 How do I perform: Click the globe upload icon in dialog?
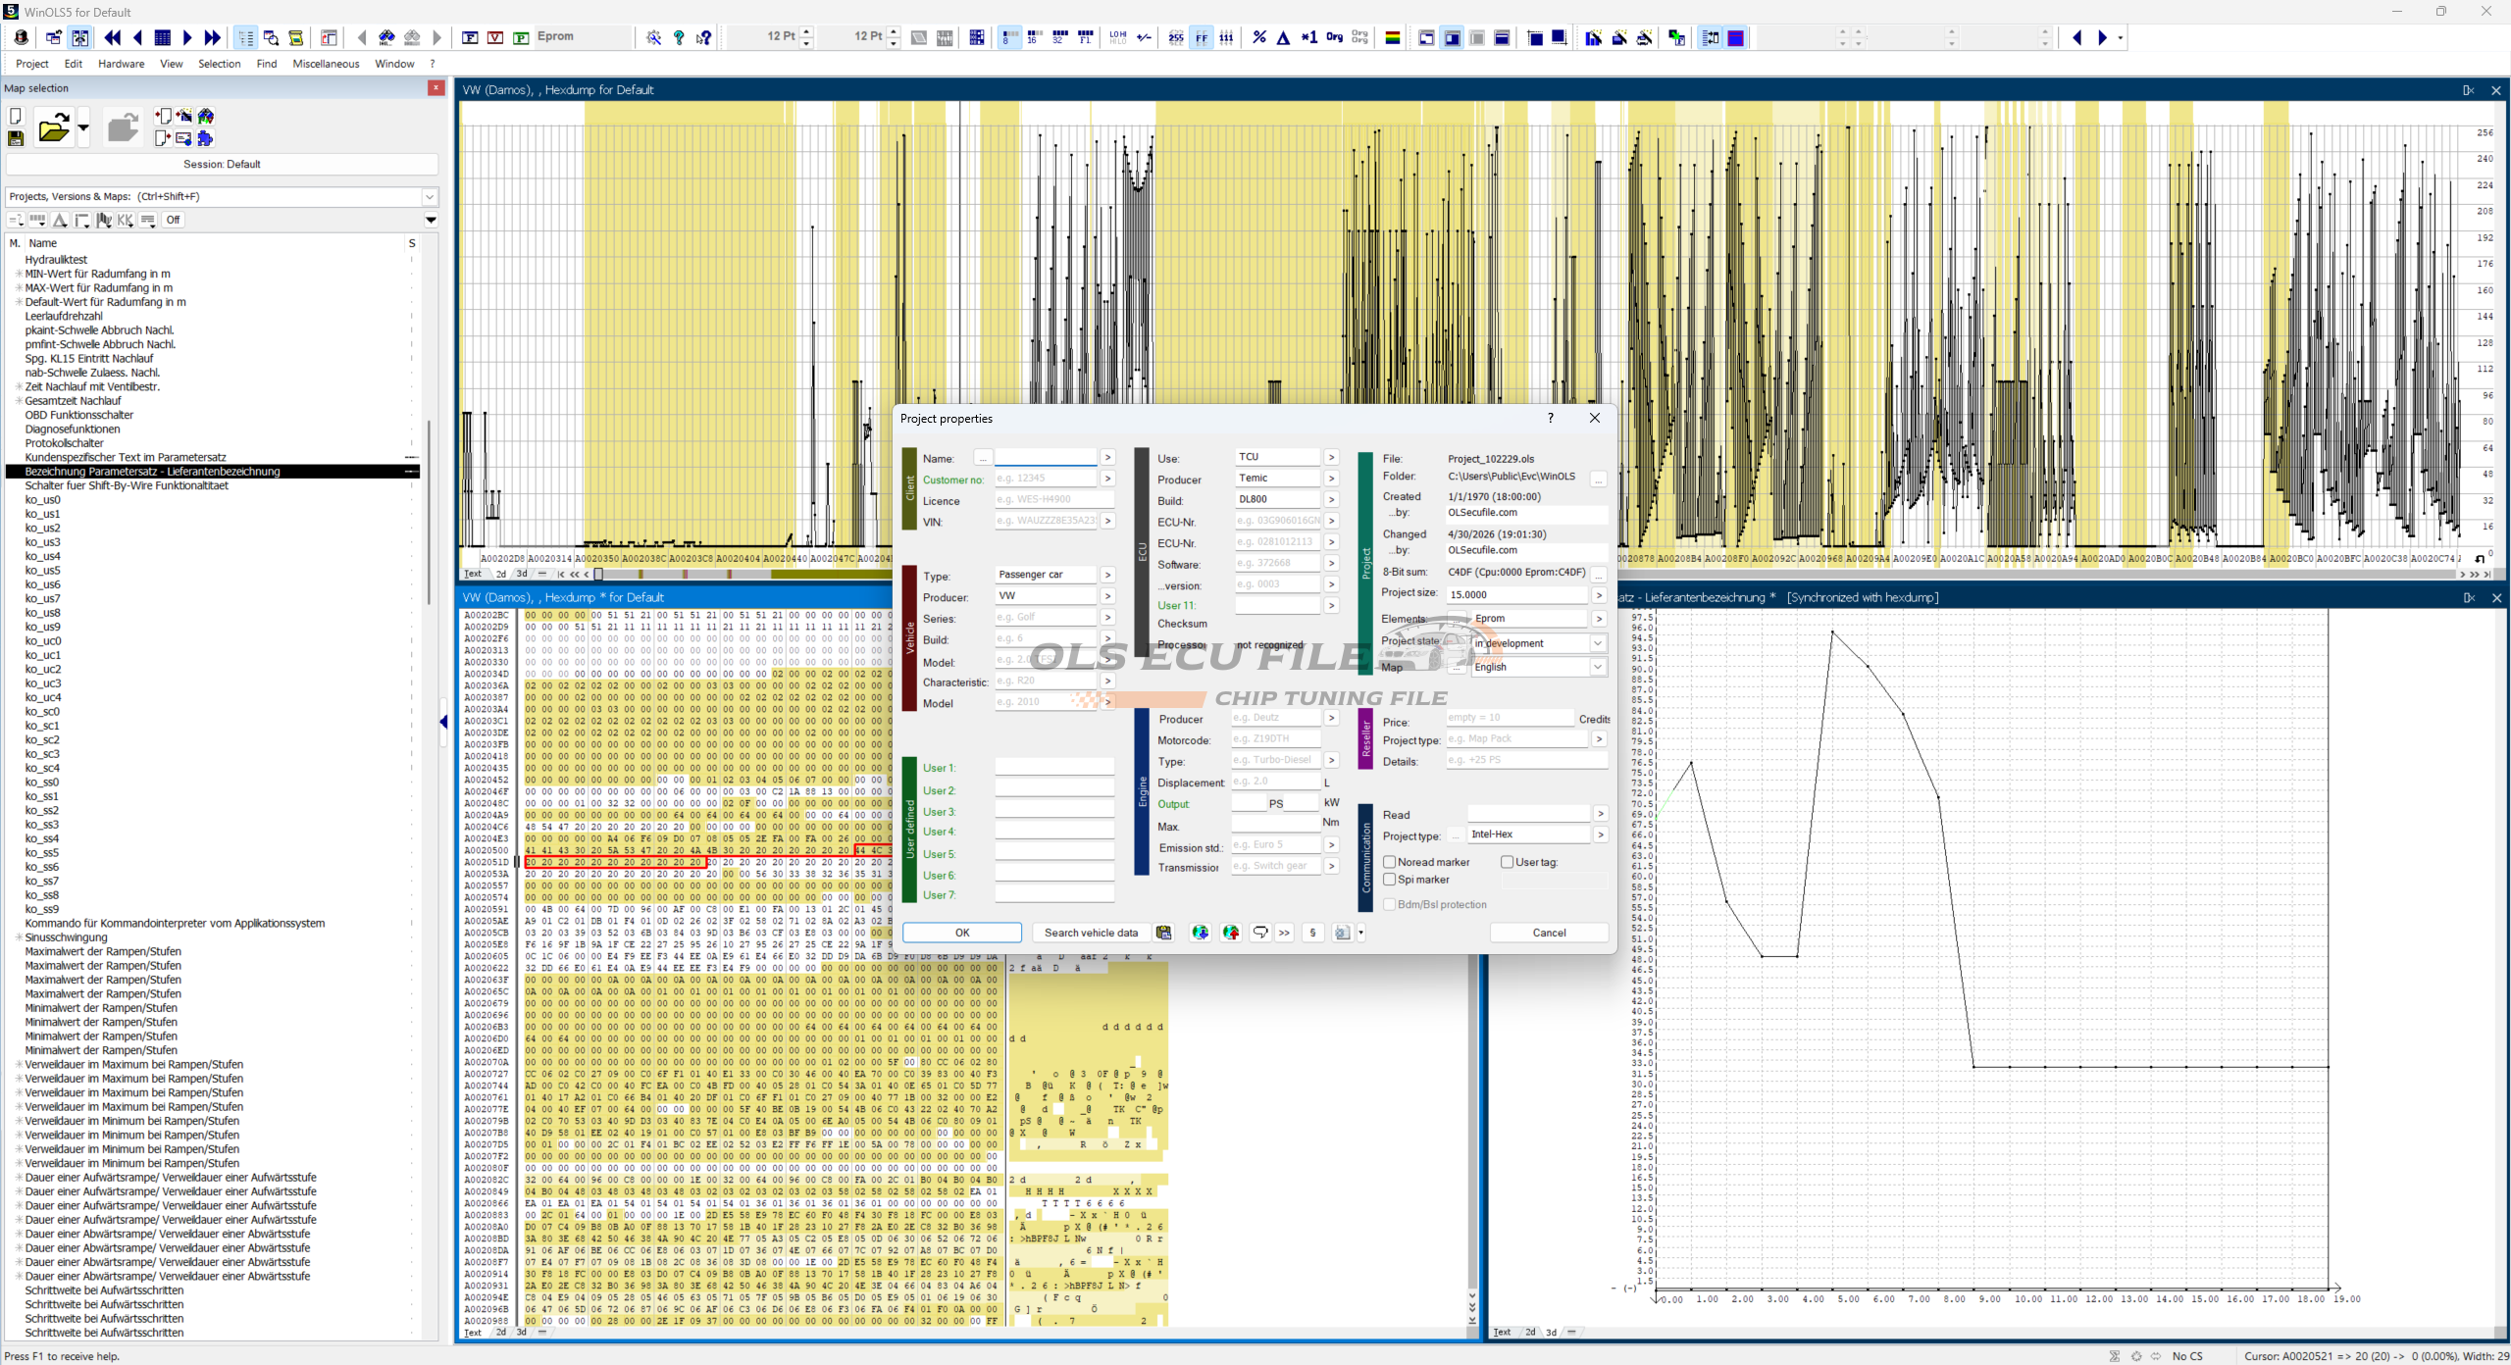(x=1231, y=933)
